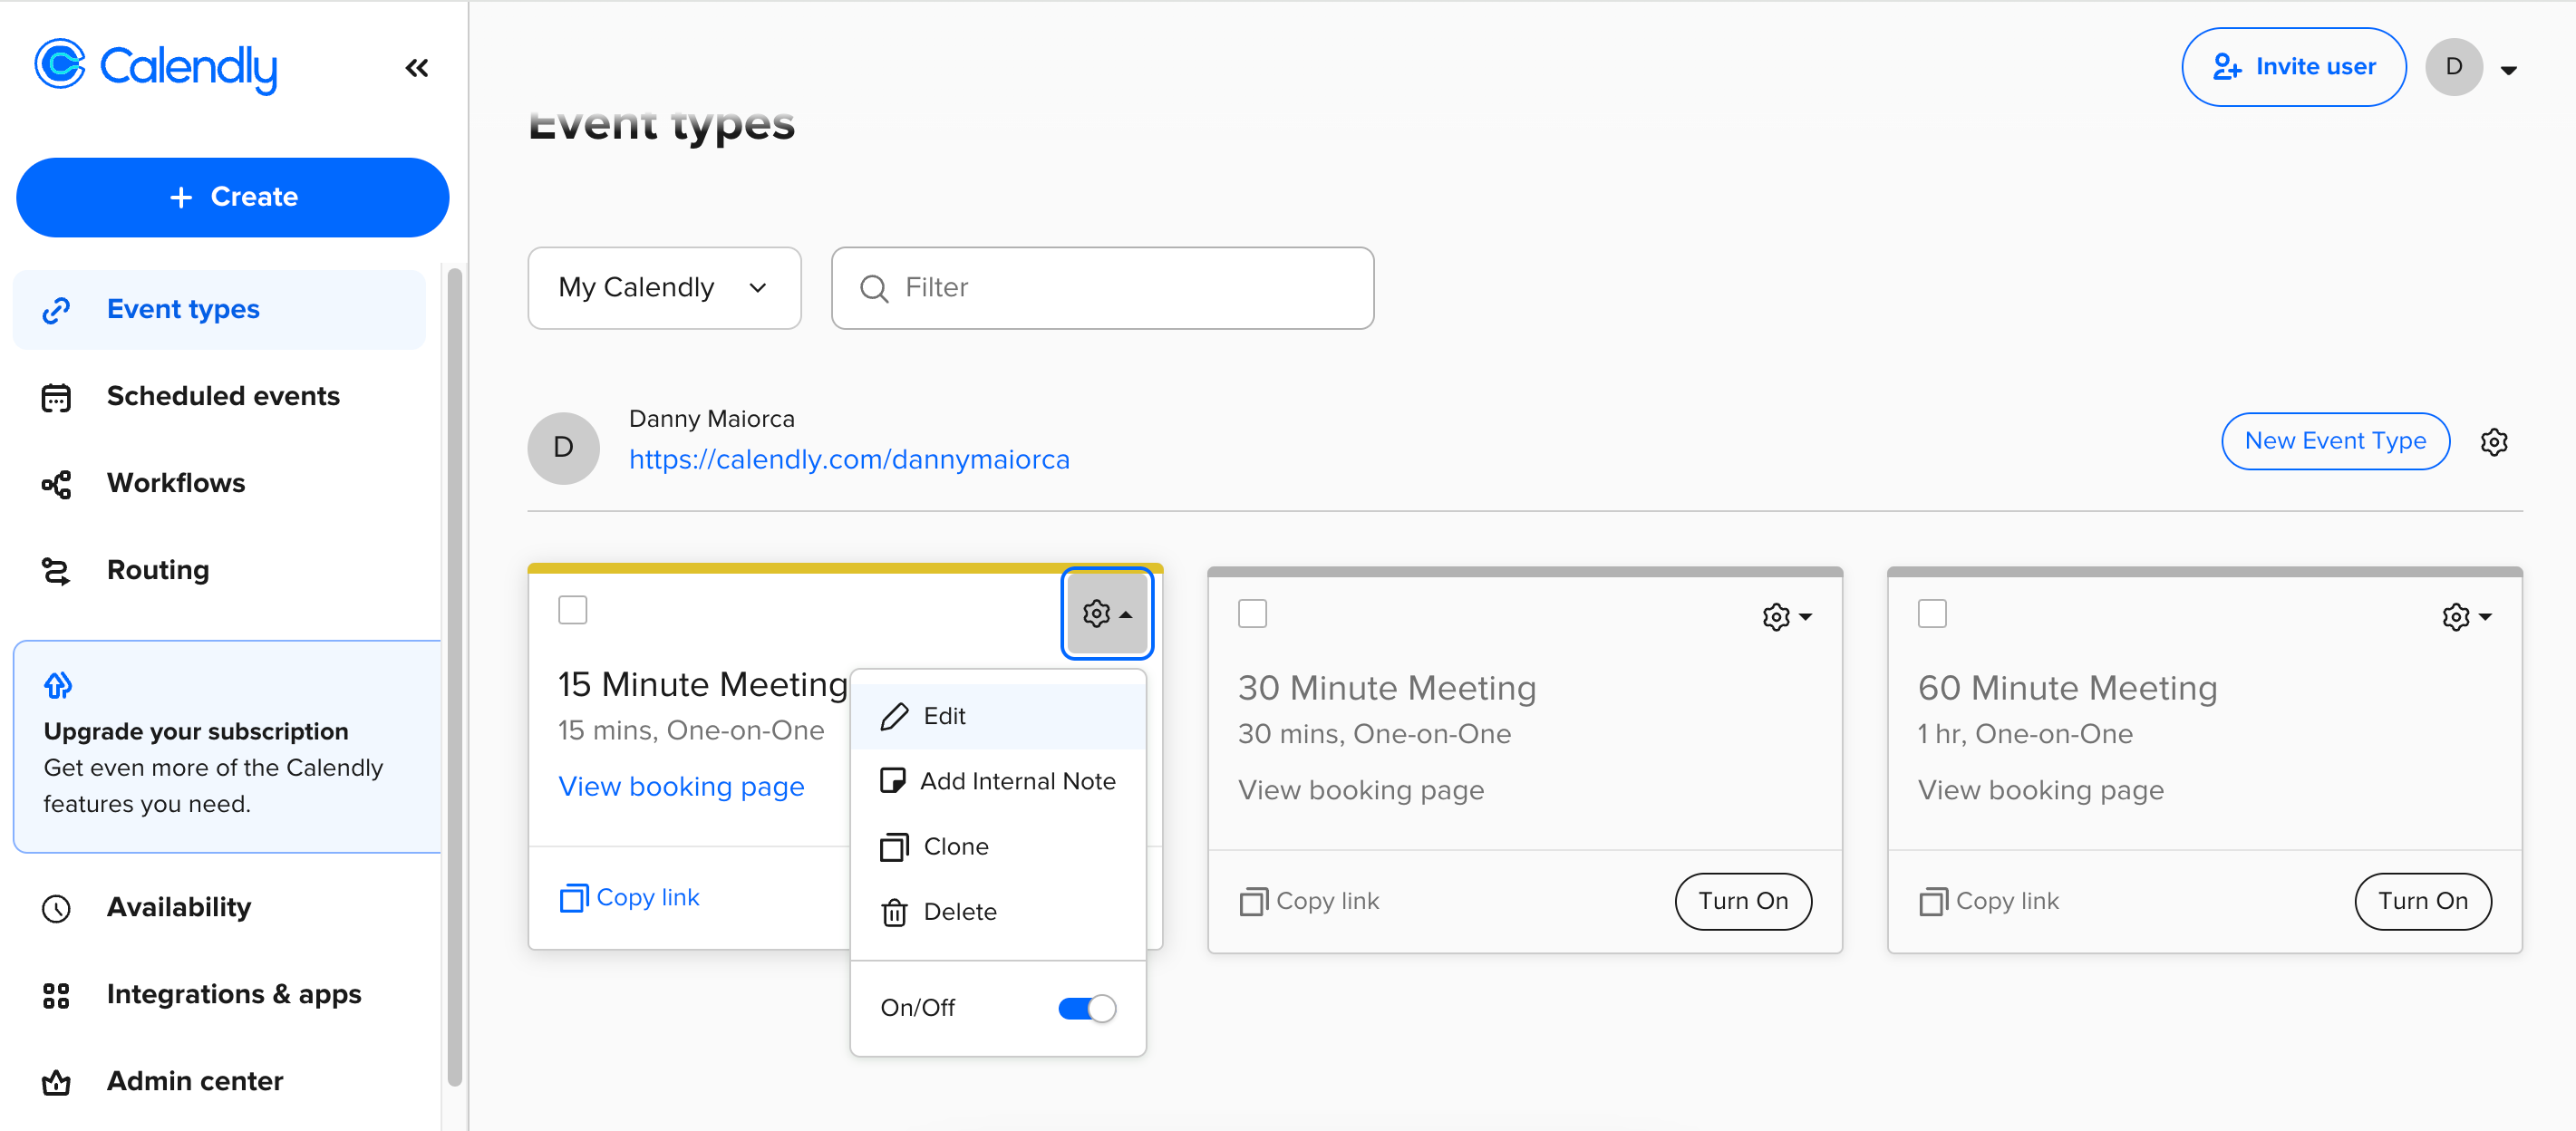2576x1131 pixels.
Task: Open Admin center crown icon
Action: pyautogui.click(x=56, y=1082)
